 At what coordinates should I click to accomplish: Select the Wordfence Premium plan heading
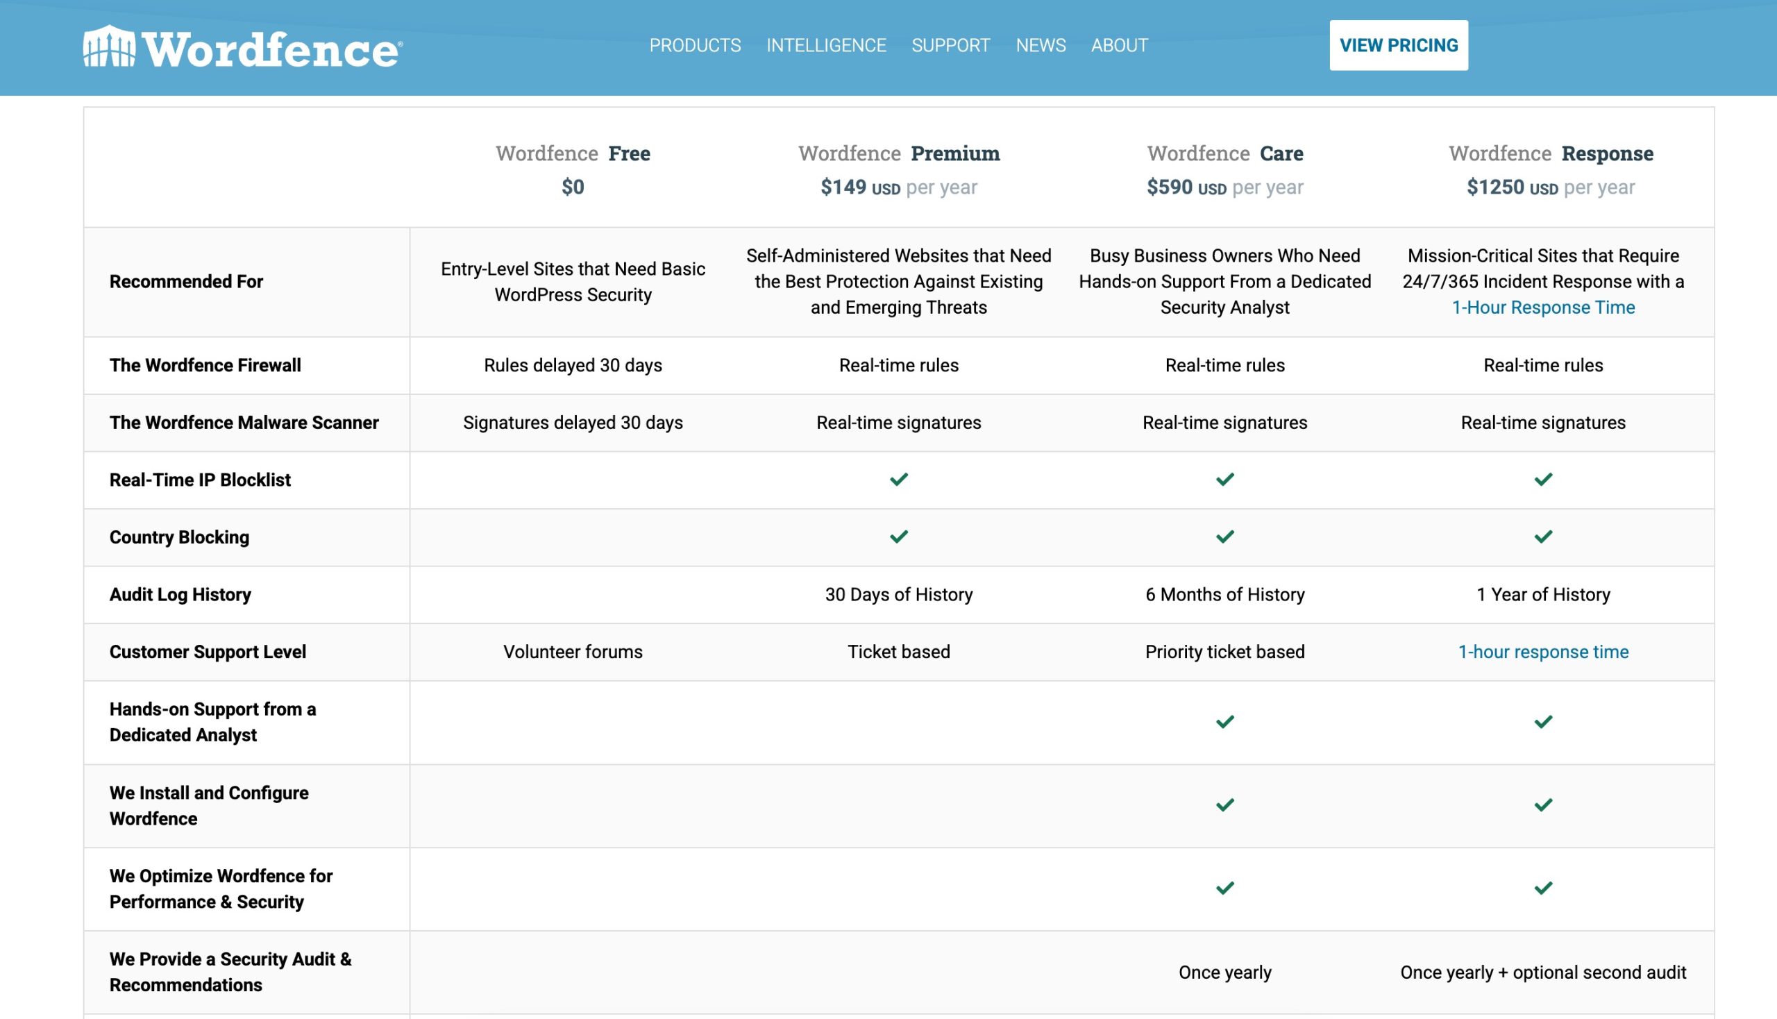click(x=899, y=153)
